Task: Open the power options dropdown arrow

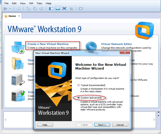Action: click(10, 9)
